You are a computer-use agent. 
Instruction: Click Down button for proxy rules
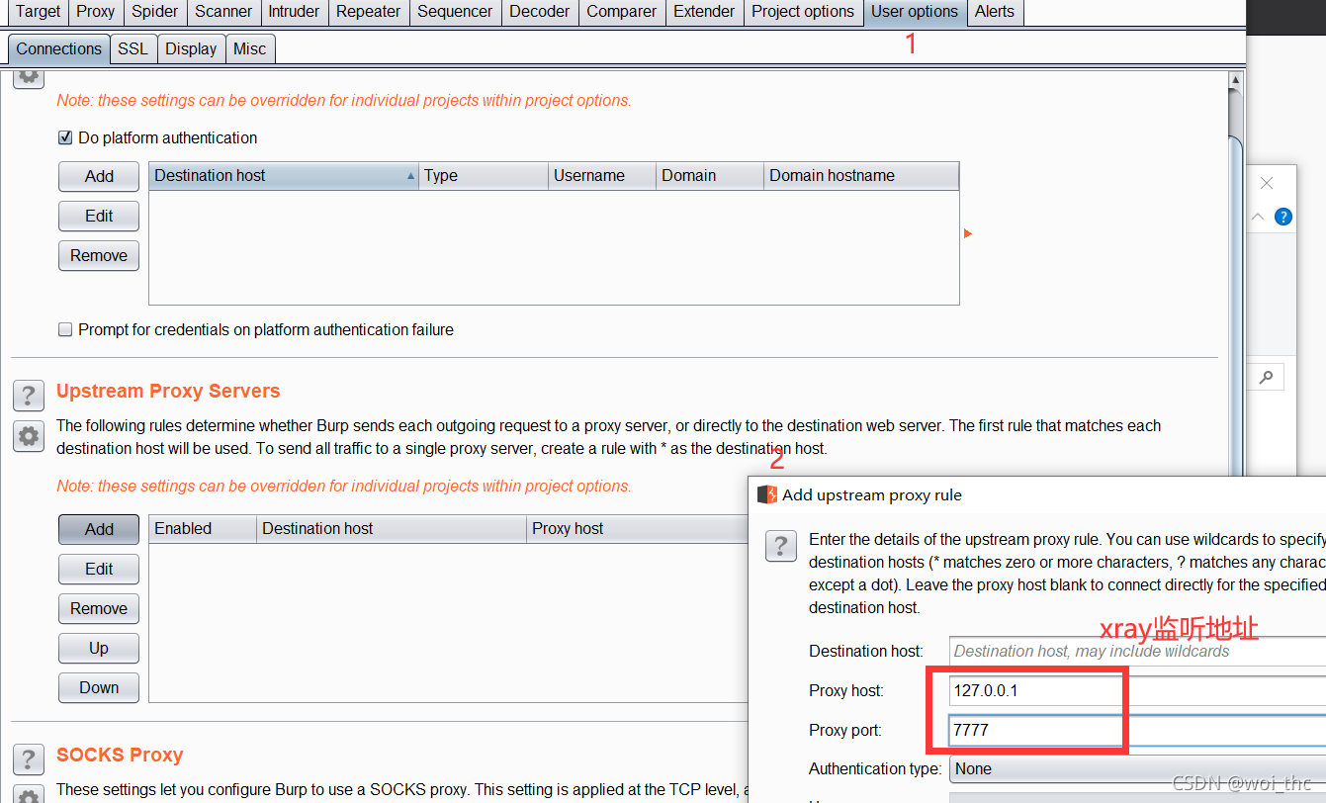(x=99, y=687)
